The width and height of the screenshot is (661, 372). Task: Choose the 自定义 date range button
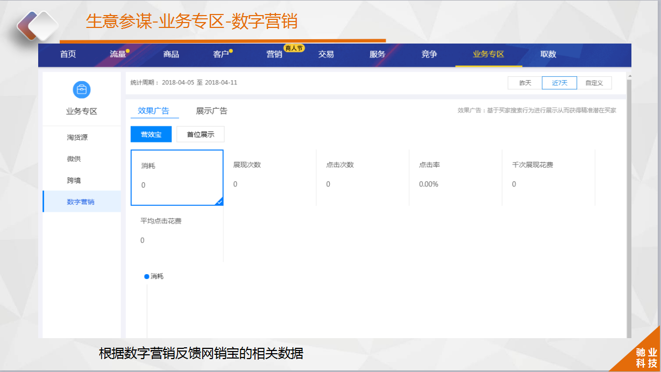[594, 83]
